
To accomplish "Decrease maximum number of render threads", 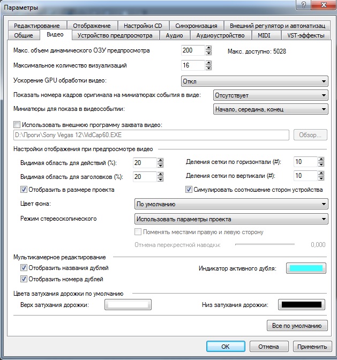I will [208, 68].
